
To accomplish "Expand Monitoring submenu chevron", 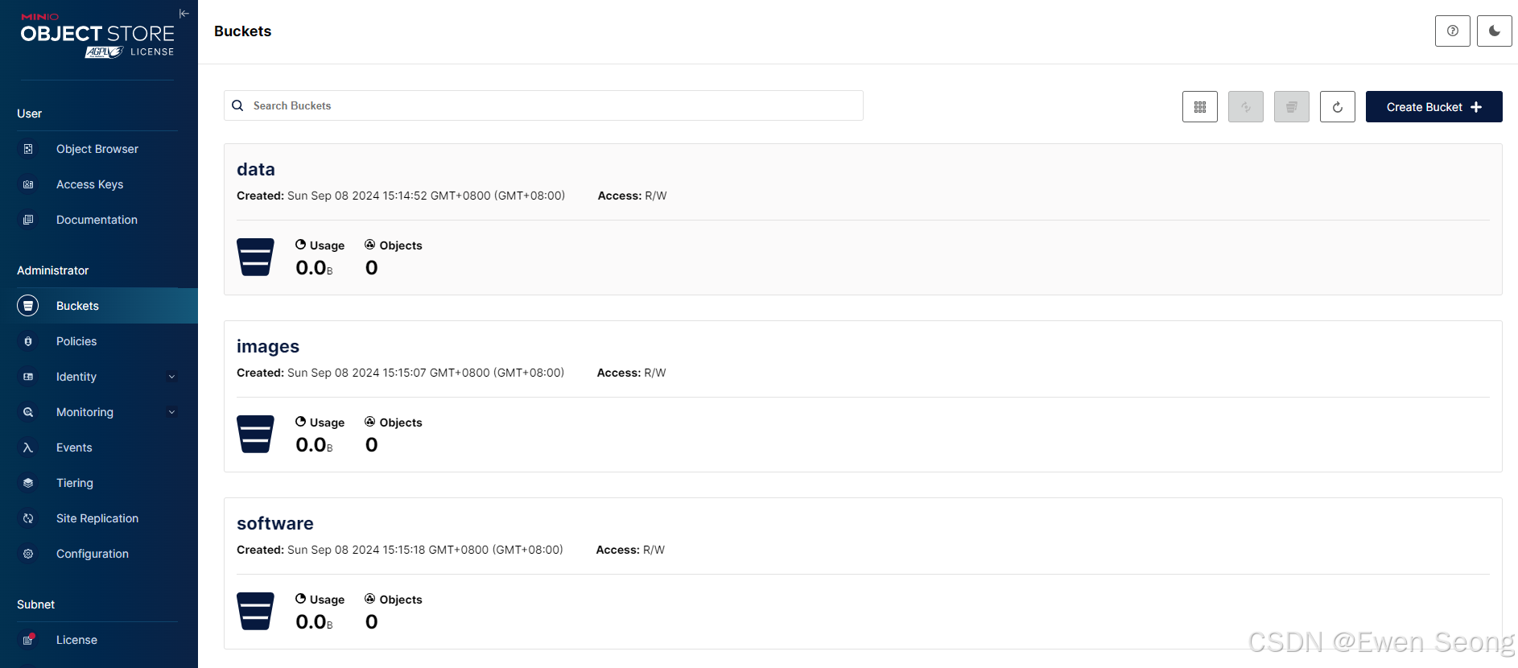I will point(171,412).
